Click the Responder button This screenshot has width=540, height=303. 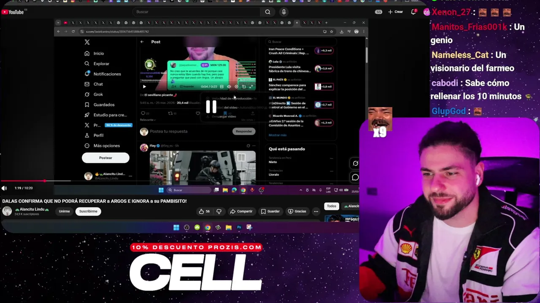[244, 131]
